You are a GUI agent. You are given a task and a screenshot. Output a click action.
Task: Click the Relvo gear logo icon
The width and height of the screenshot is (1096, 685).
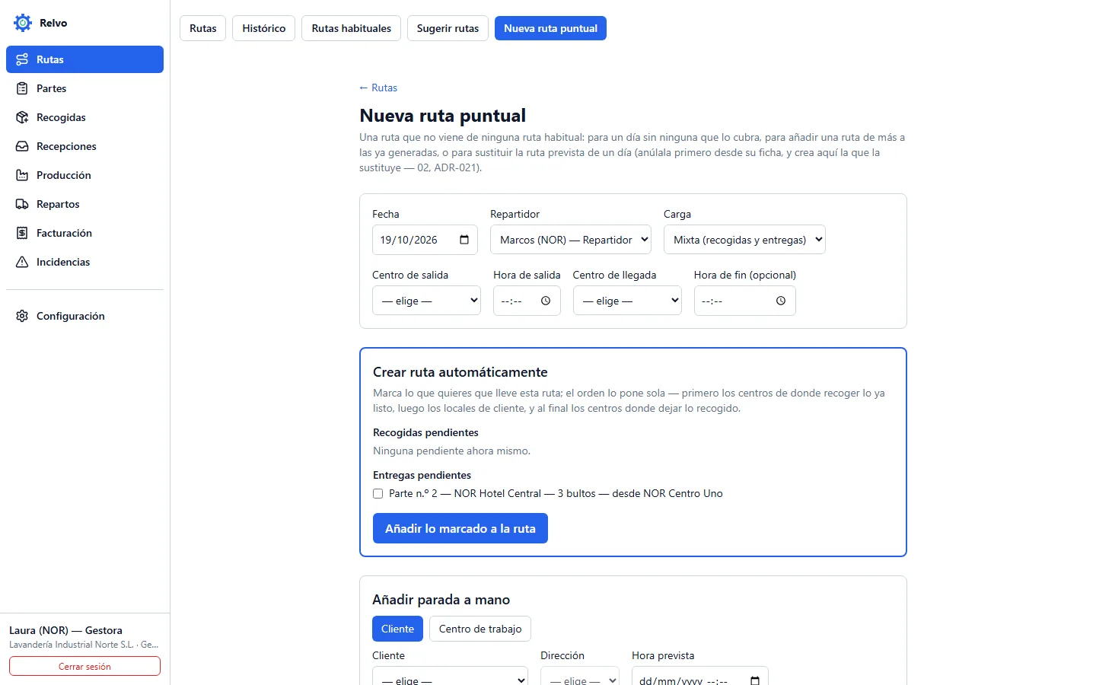tap(23, 23)
